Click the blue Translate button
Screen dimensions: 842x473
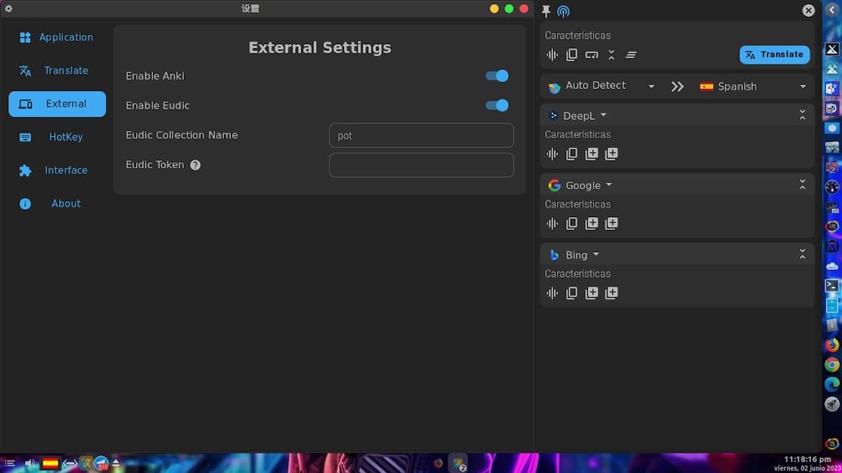coord(775,55)
